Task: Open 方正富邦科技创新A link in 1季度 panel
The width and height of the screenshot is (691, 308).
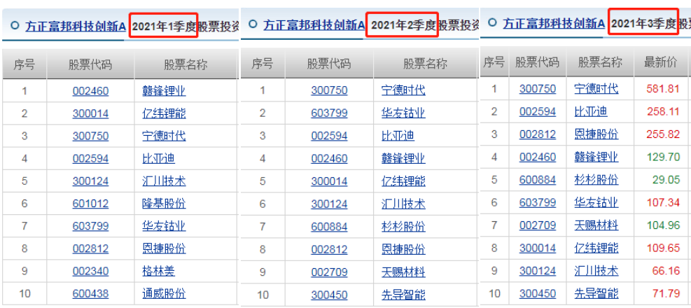Action: pos(76,26)
